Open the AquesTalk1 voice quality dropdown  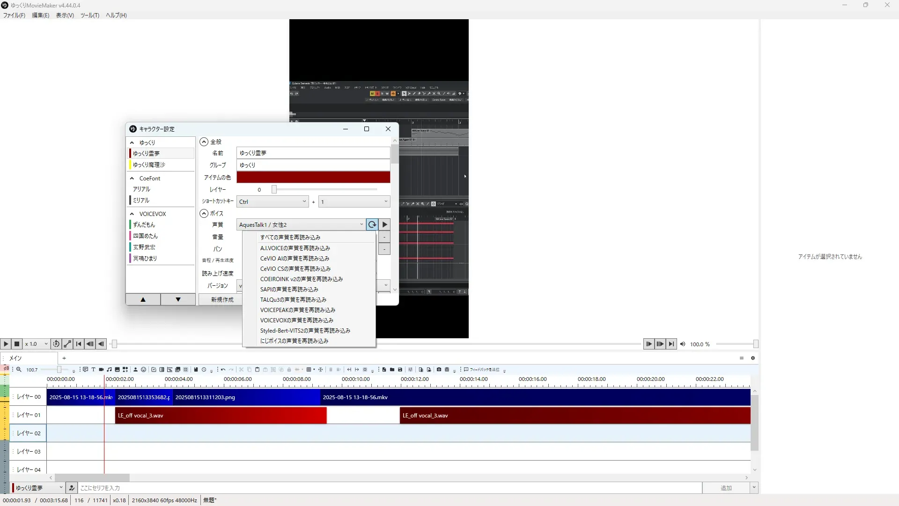click(301, 225)
